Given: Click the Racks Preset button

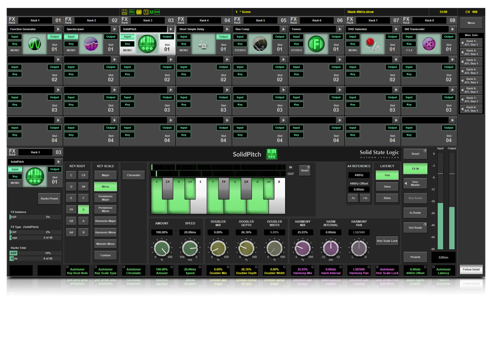Looking at the screenshot, I should (x=49, y=199).
